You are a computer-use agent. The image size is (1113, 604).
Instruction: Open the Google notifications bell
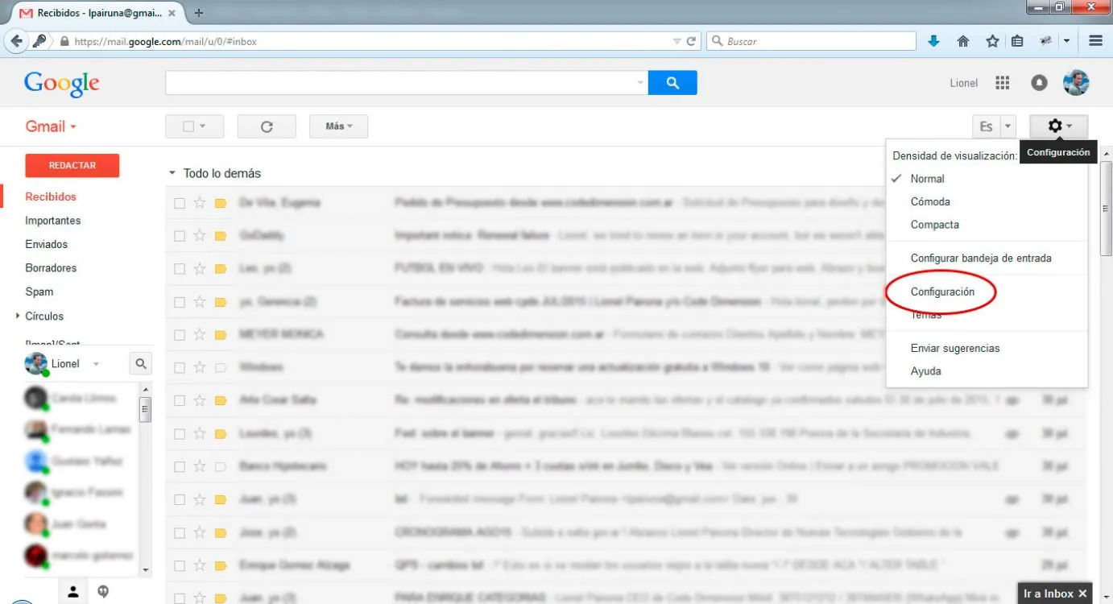tap(1040, 83)
